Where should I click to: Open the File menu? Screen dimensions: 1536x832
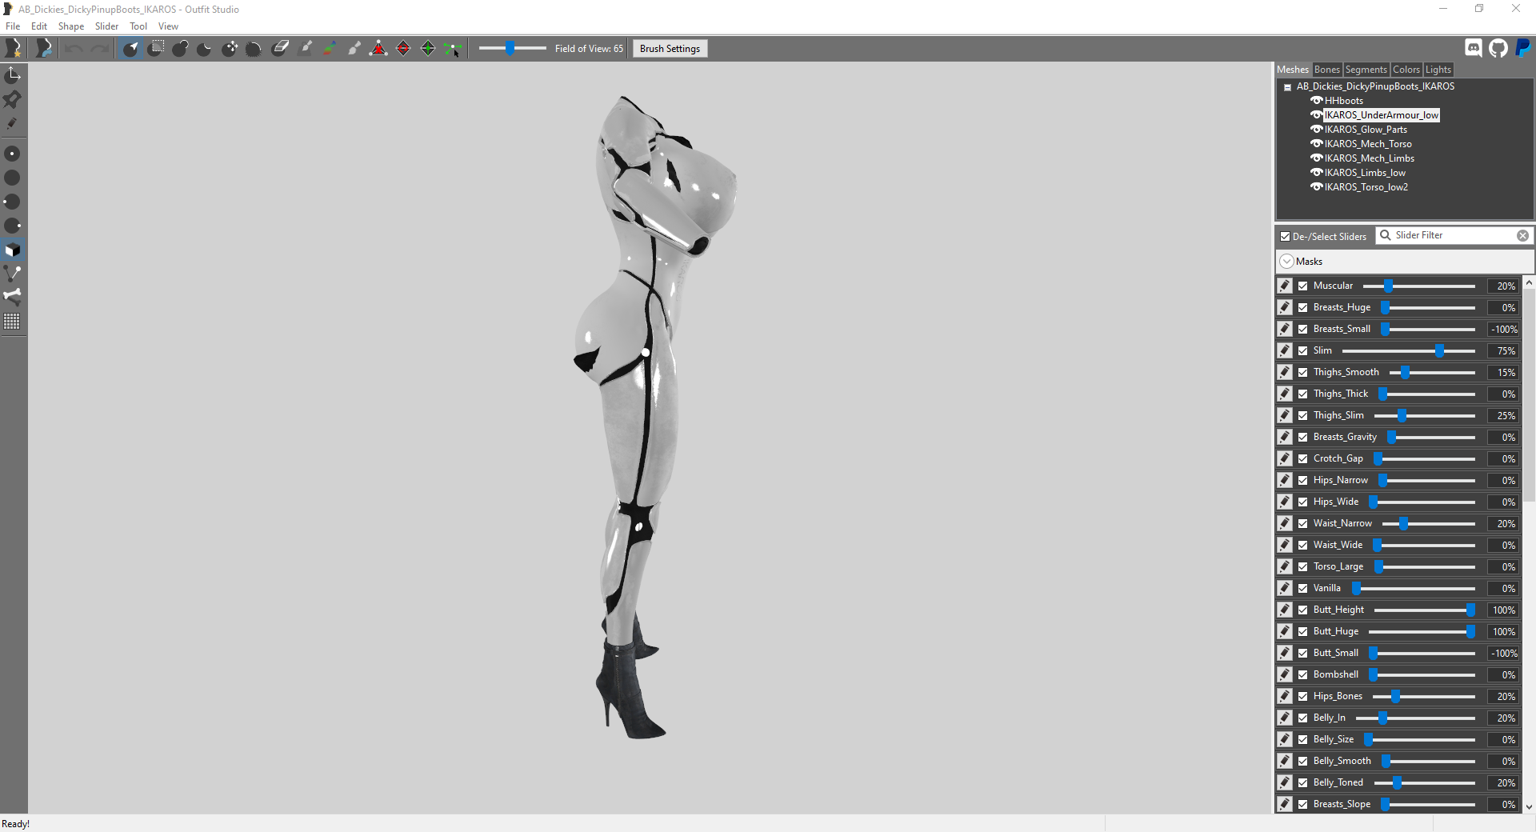click(13, 26)
